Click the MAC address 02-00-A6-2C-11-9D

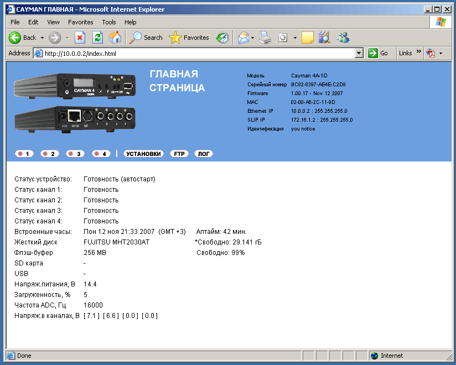pos(313,102)
